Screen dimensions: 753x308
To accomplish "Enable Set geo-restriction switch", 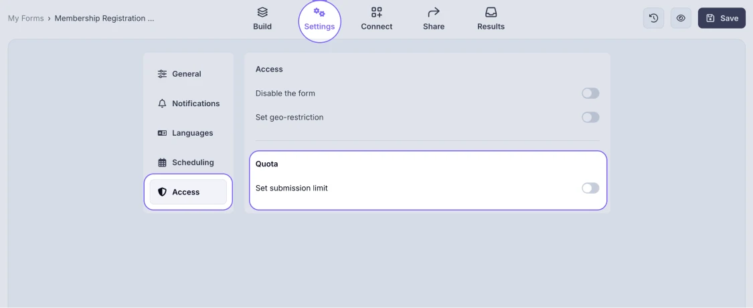I will [x=590, y=118].
